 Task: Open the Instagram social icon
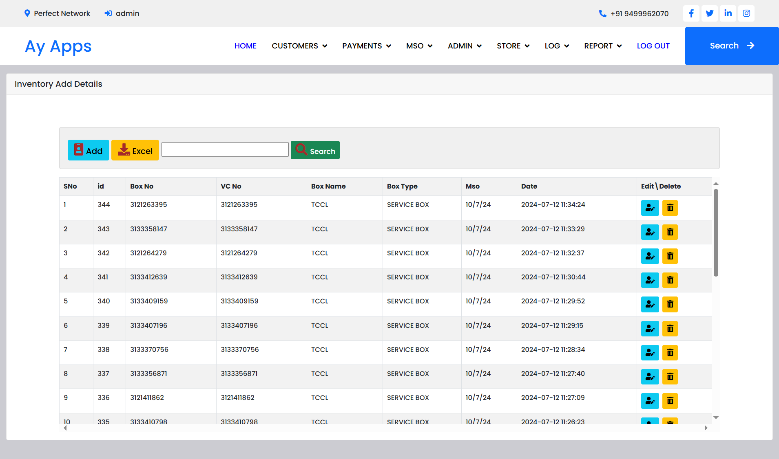[746, 13]
